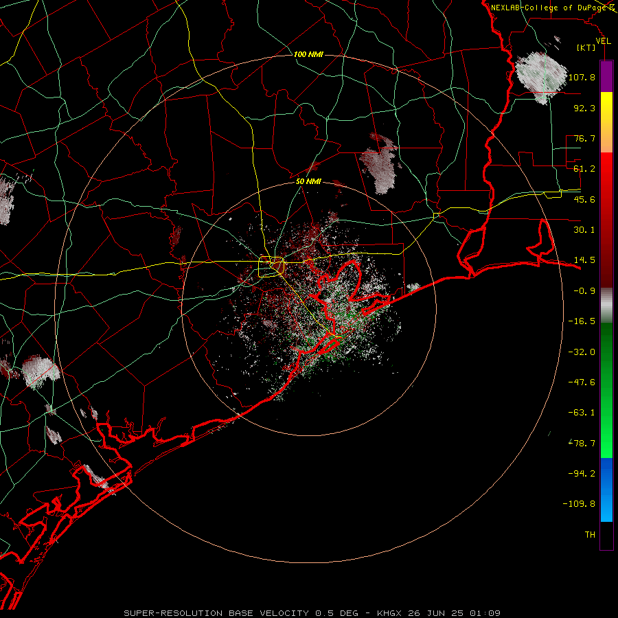Click the -94.2 velocity scale value
The image size is (618, 618).
[x=582, y=474]
